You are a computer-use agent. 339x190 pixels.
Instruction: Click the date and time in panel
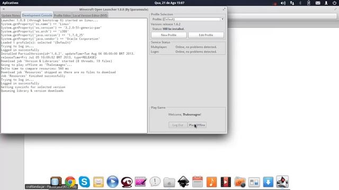click(x=169, y=3)
